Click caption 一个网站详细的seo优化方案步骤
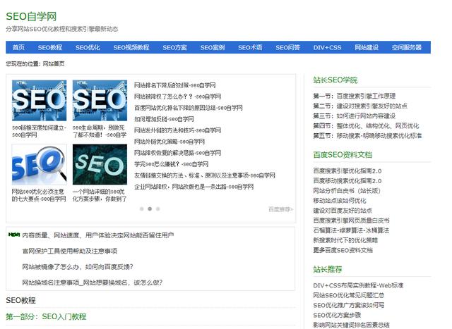Image resolution: width=452 pixels, height=329 pixels. tap(100, 195)
